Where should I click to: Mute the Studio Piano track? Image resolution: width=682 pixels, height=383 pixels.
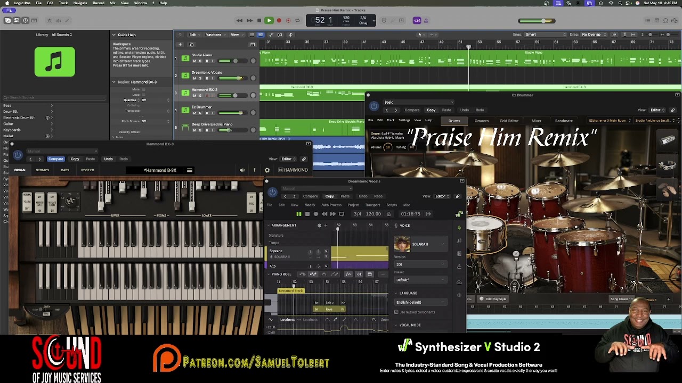pyautogui.click(x=194, y=61)
